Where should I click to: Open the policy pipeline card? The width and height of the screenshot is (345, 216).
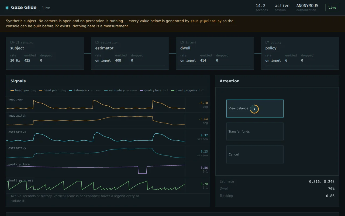tap(300, 53)
